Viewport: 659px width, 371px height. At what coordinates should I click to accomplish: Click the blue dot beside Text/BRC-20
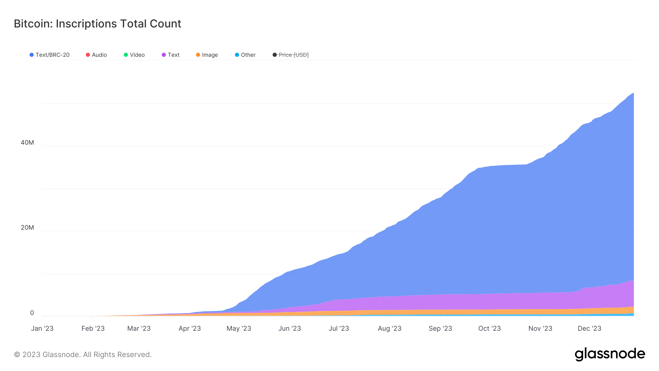click(32, 55)
